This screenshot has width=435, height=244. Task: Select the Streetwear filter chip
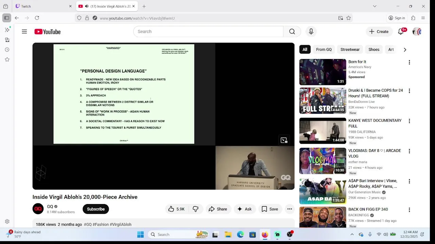pos(350,49)
